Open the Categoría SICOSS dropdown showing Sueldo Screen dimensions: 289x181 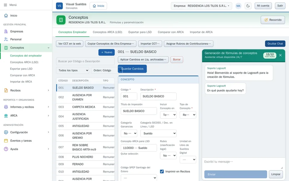(x=159, y=133)
